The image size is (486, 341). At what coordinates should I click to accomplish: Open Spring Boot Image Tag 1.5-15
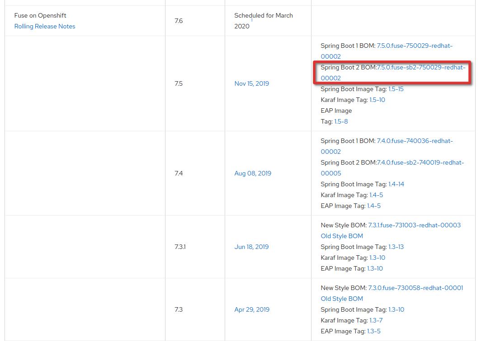[x=396, y=89]
